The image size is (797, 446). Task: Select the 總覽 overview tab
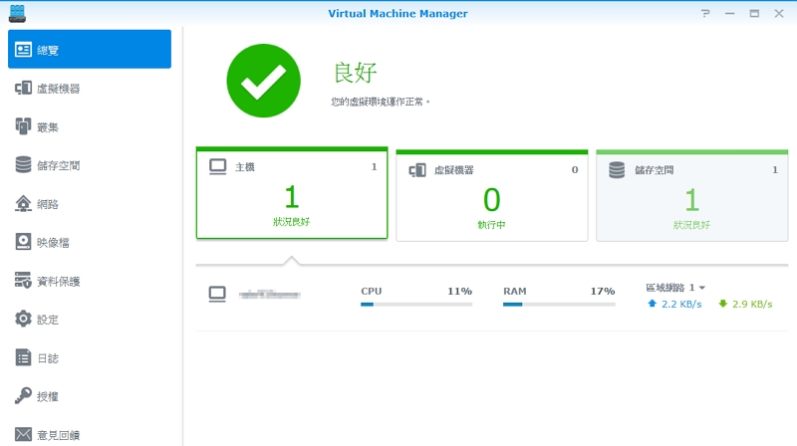click(x=89, y=50)
